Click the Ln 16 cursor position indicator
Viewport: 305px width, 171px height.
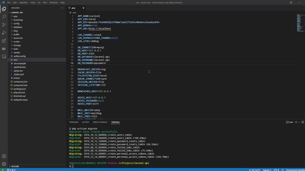tap(254, 170)
